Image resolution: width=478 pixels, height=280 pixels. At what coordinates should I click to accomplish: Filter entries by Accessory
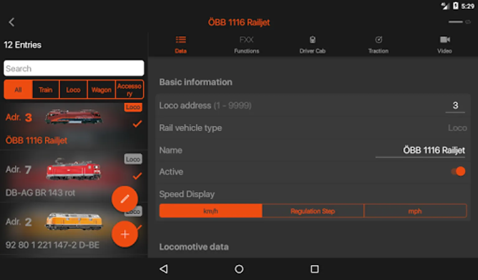pos(129,90)
